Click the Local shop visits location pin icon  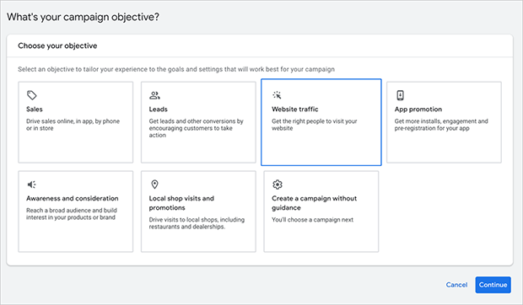pyautogui.click(x=154, y=185)
